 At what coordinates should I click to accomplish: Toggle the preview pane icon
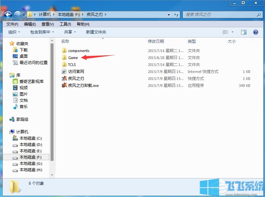(x=244, y=32)
